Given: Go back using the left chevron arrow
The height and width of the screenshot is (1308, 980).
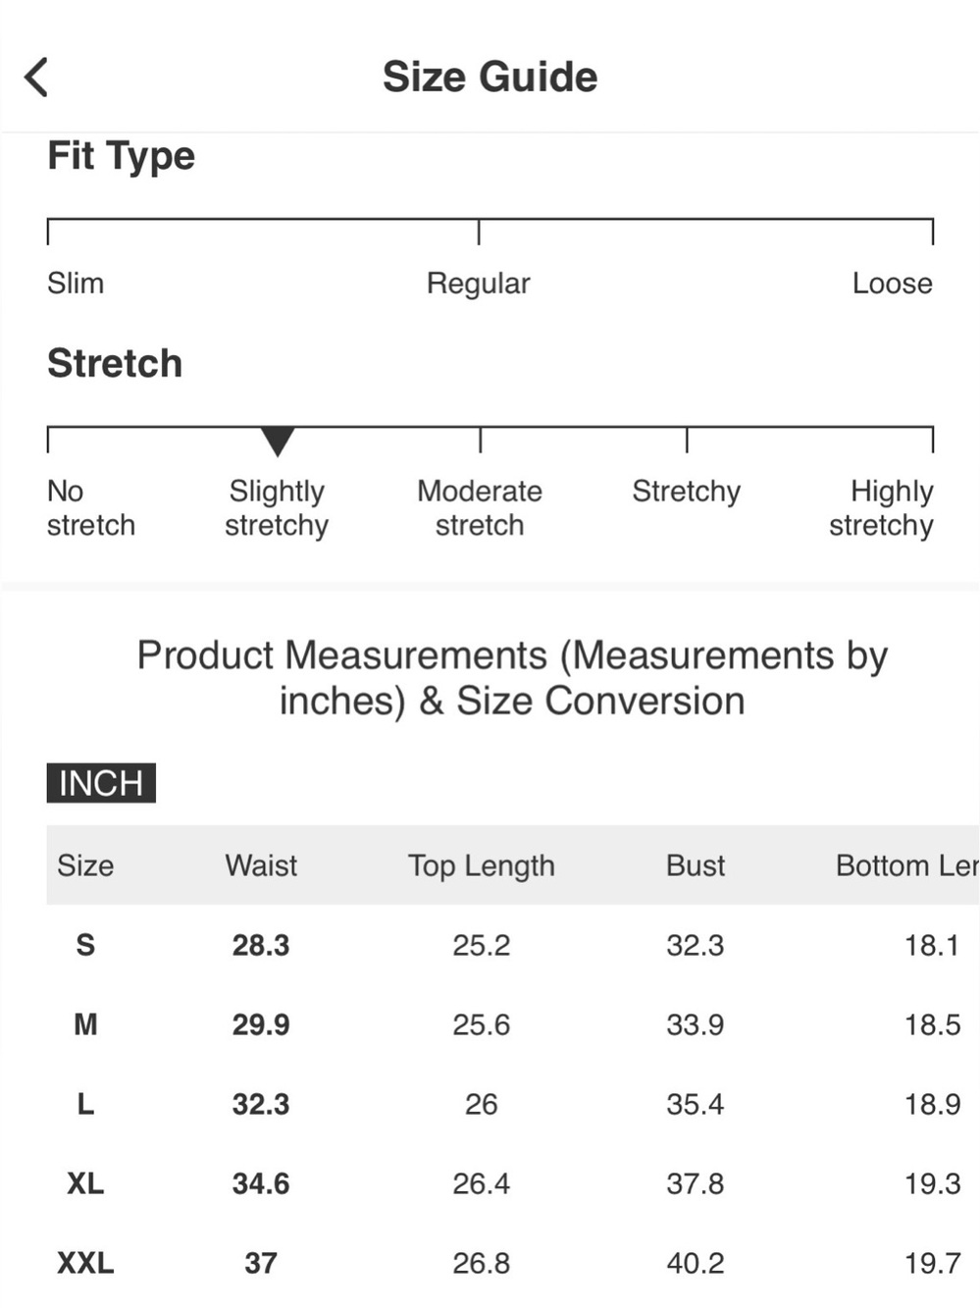Looking at the screenshot, I should tap(36, 77).
